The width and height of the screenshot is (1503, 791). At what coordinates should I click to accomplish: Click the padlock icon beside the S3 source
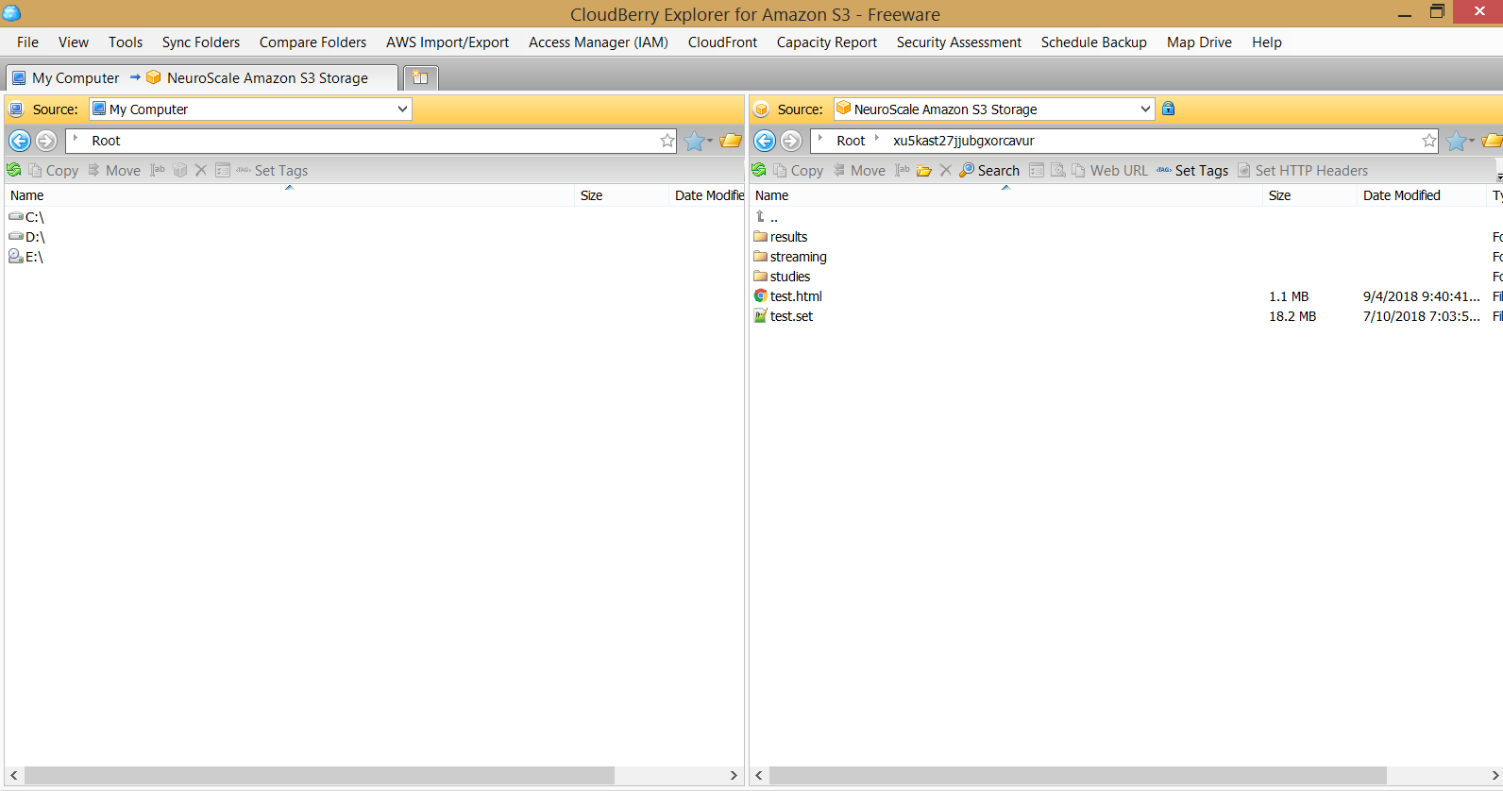1169,109
